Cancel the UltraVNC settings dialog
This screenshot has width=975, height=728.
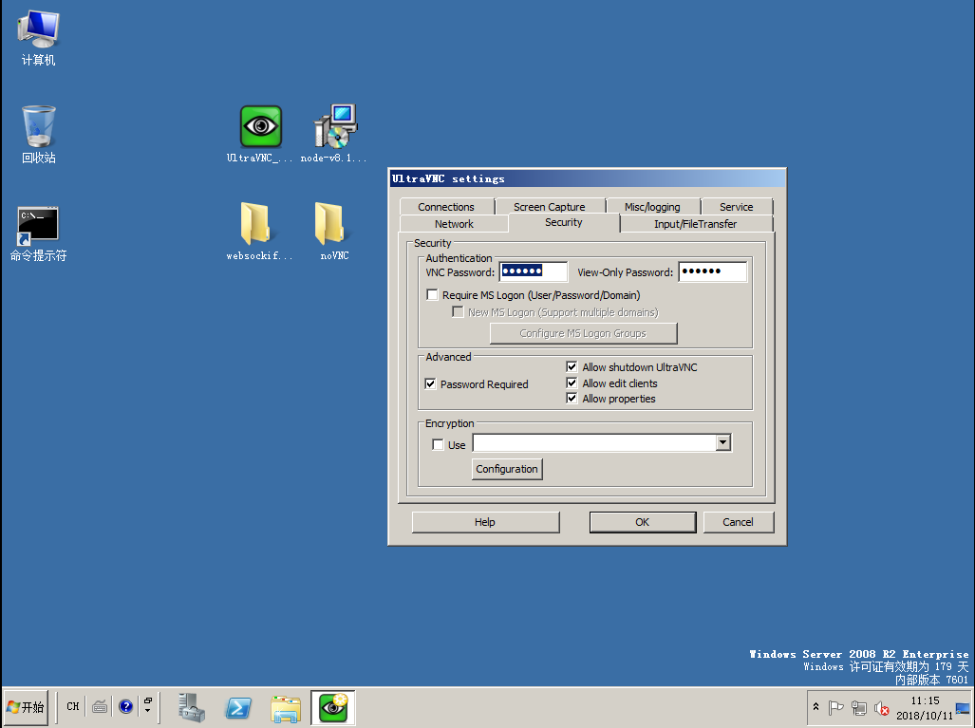[x=738, y=522]
